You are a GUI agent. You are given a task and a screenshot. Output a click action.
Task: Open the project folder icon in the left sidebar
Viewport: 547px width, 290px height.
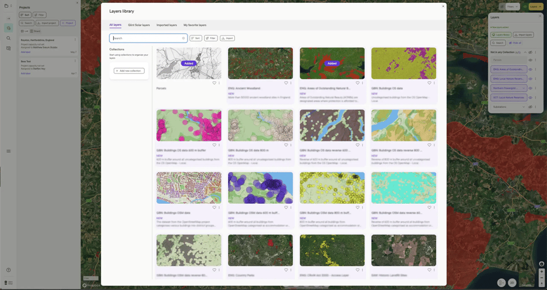(6, 6)
